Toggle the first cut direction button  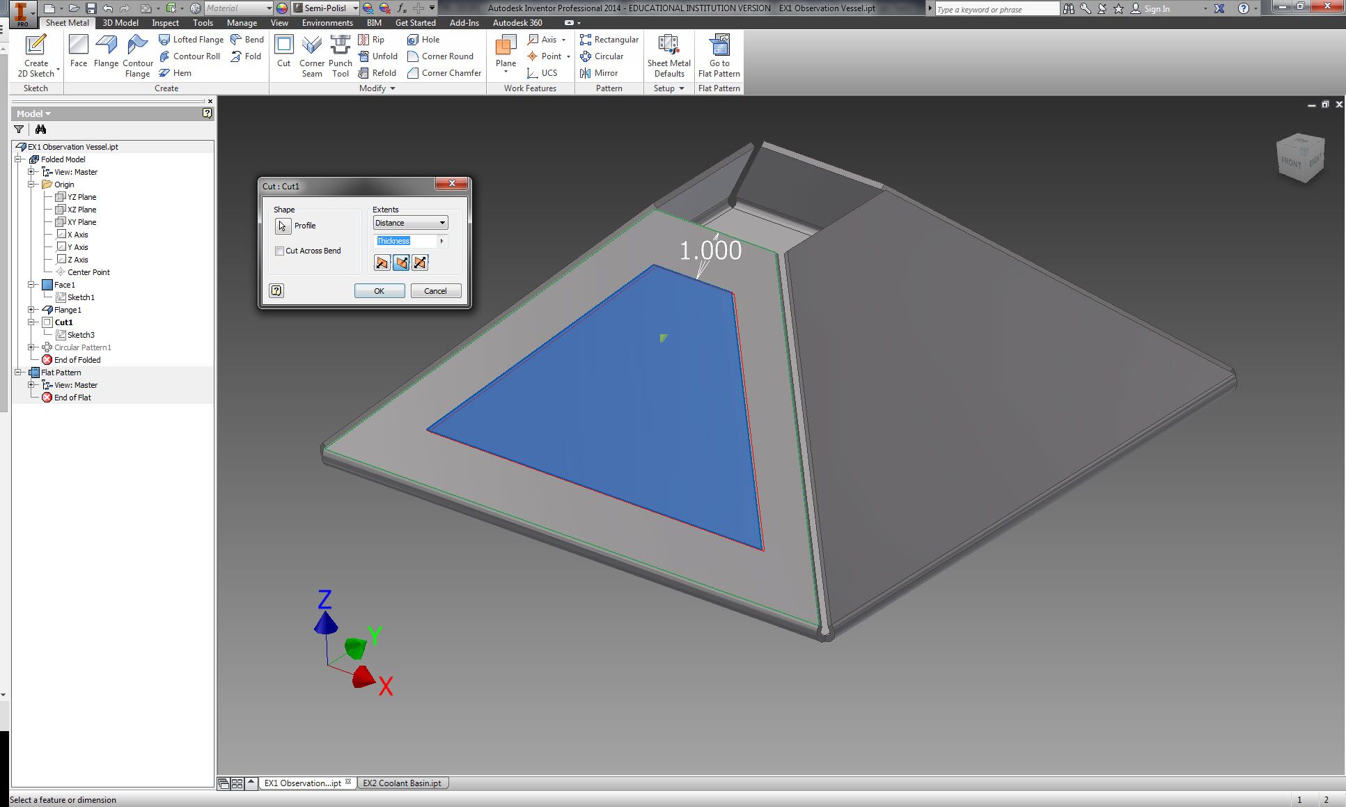(382, 263)
